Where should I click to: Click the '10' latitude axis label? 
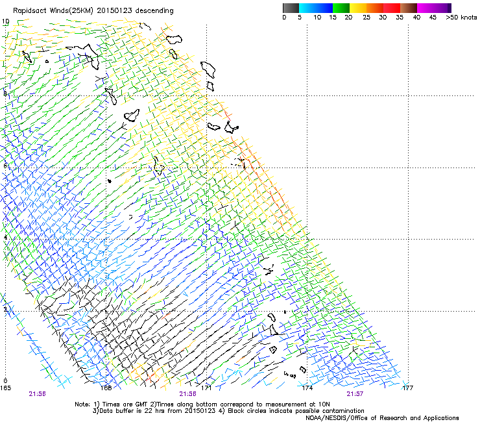click(x=5, y=21)
